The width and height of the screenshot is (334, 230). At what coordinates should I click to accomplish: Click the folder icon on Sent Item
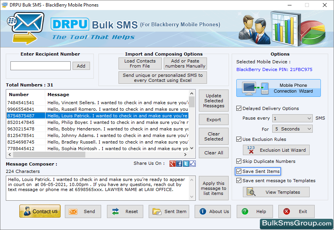coord(157,212)
